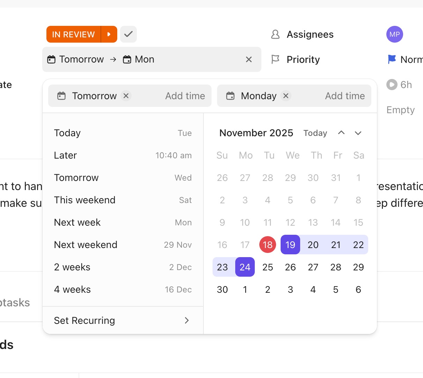The height and width of the screenshot is (378, 423).
Task: Clear the Tomorrow start date chip
Action: point(126,96)
